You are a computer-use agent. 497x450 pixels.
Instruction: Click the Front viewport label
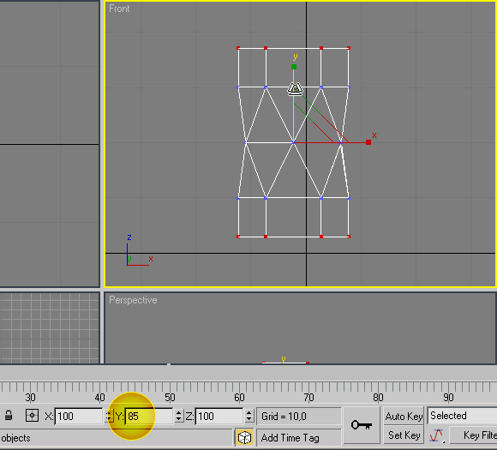119,9
